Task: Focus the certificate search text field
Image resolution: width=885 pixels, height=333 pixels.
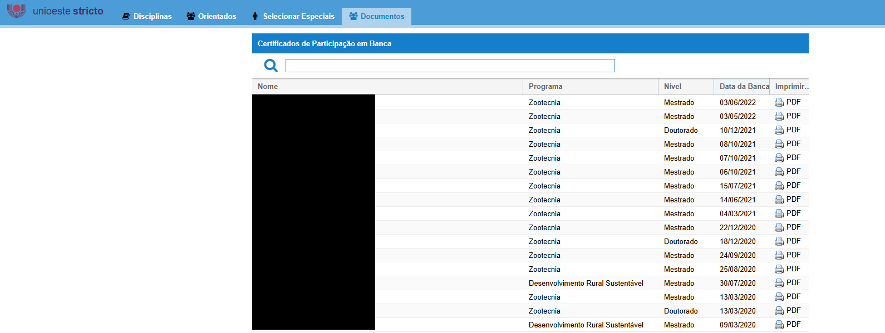Action: 450,66
